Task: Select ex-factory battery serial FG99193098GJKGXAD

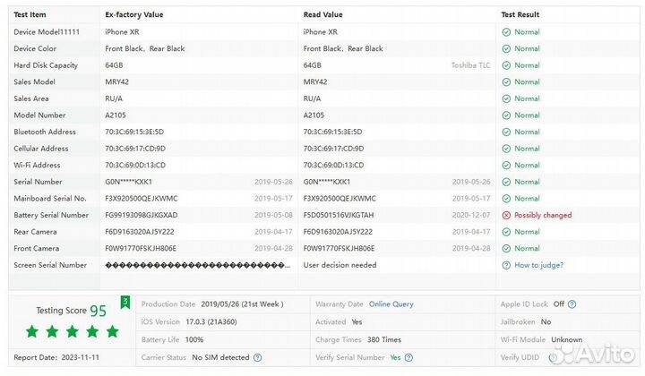Action: [142, 216]
